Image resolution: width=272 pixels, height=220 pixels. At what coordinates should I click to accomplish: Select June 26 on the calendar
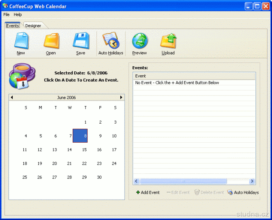tap(40, 178)
